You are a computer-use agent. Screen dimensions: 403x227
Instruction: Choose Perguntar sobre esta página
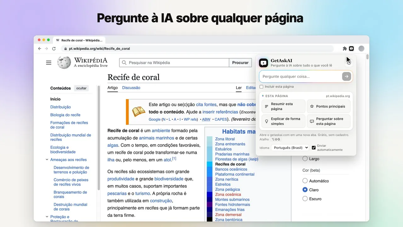[x=329, y=121]
